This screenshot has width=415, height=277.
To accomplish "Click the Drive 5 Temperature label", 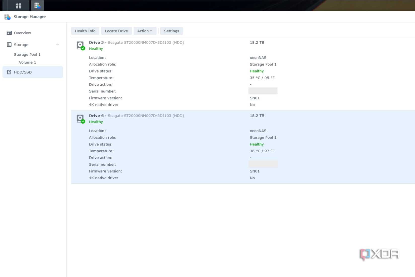I will [101, 78].
